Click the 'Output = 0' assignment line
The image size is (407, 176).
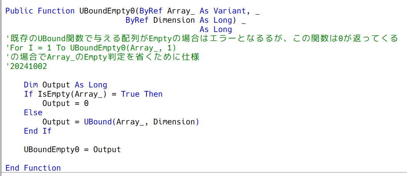tap(66, 103)
